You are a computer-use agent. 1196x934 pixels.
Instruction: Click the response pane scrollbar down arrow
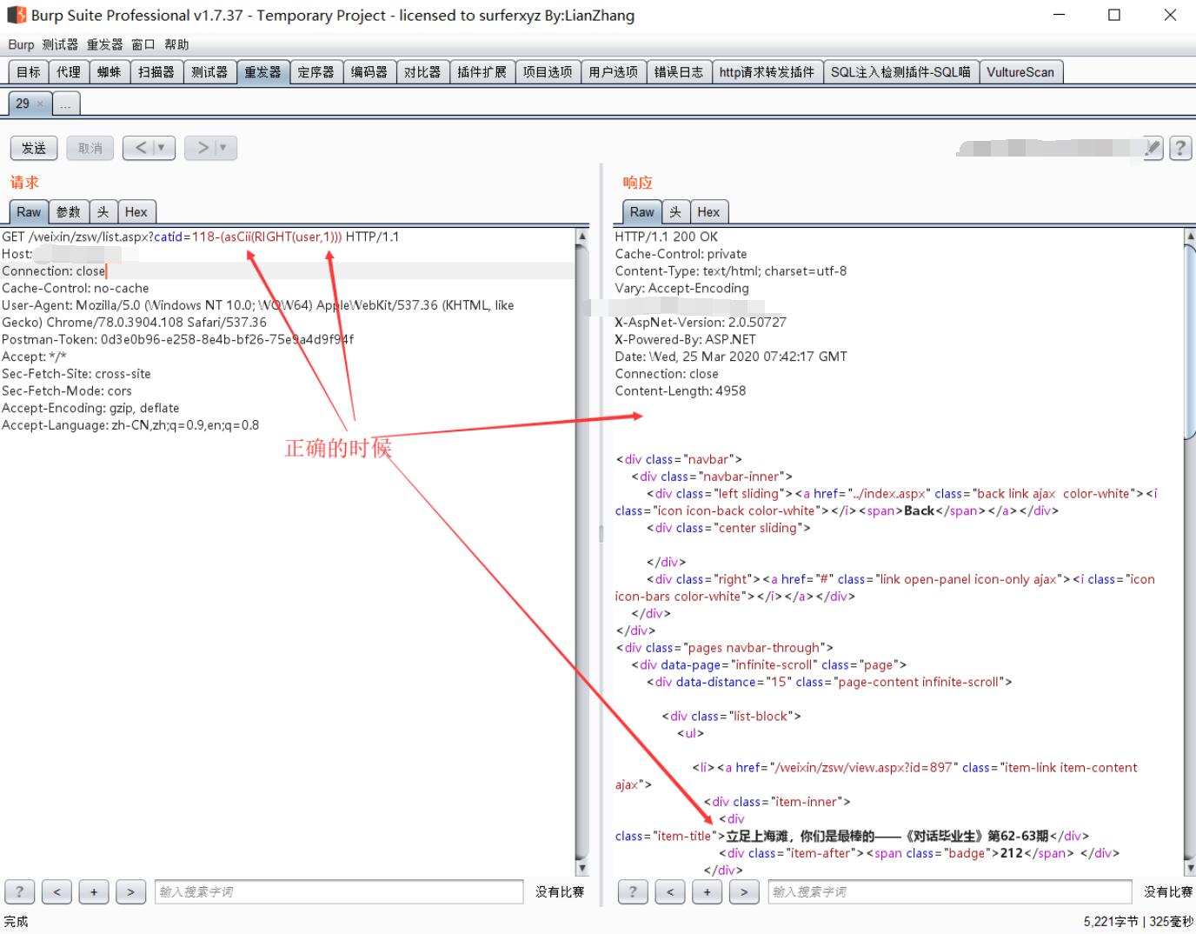click(1190, 868)
